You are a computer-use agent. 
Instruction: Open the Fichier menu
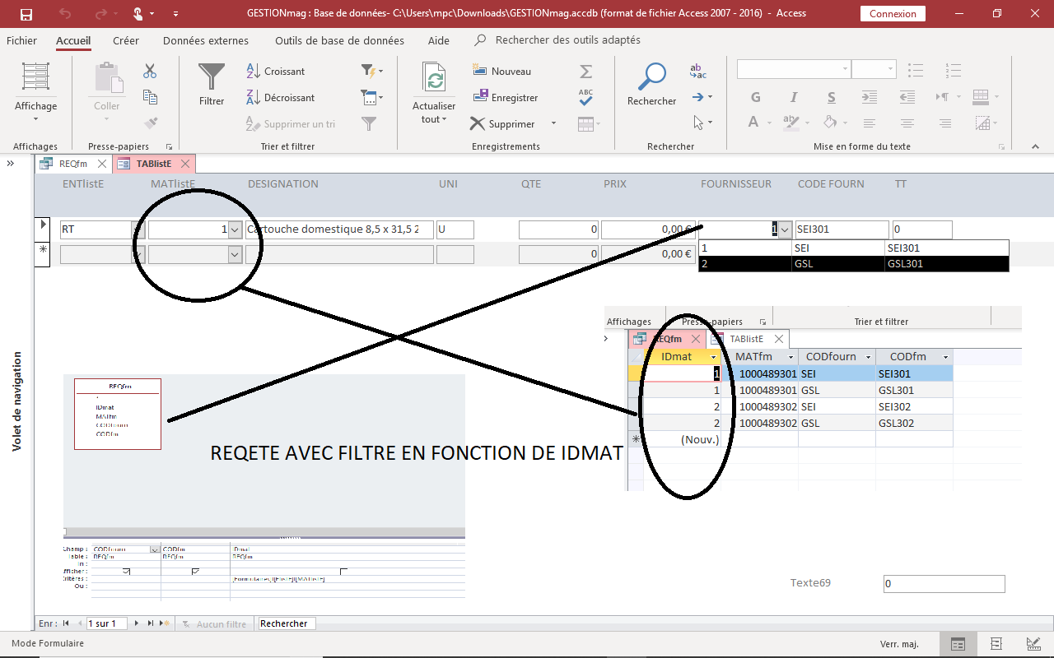coord(21,40)
